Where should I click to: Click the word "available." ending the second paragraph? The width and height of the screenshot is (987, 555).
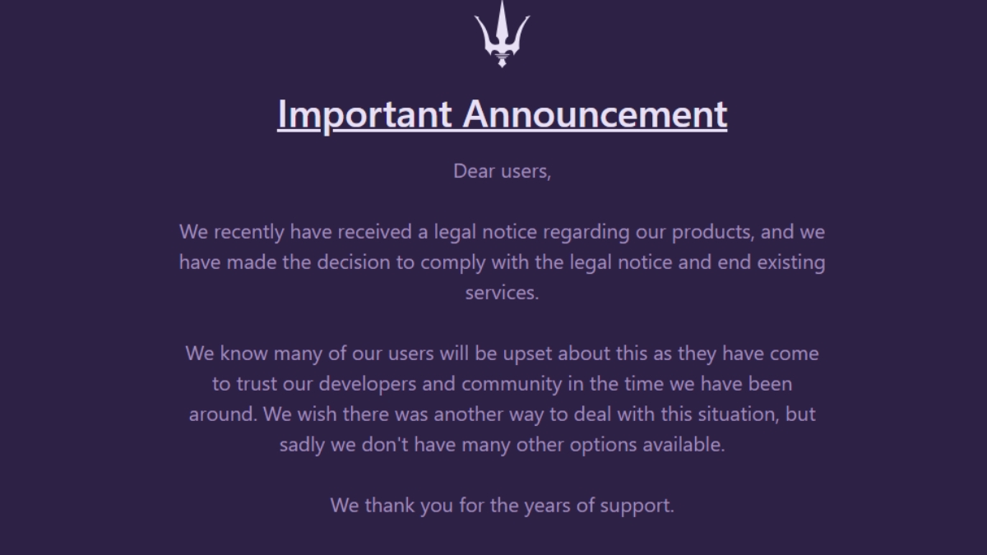[684, 445]
